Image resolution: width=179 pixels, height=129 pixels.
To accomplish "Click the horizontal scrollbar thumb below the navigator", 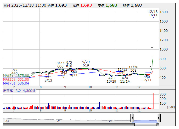I will (x=146, y=125).
